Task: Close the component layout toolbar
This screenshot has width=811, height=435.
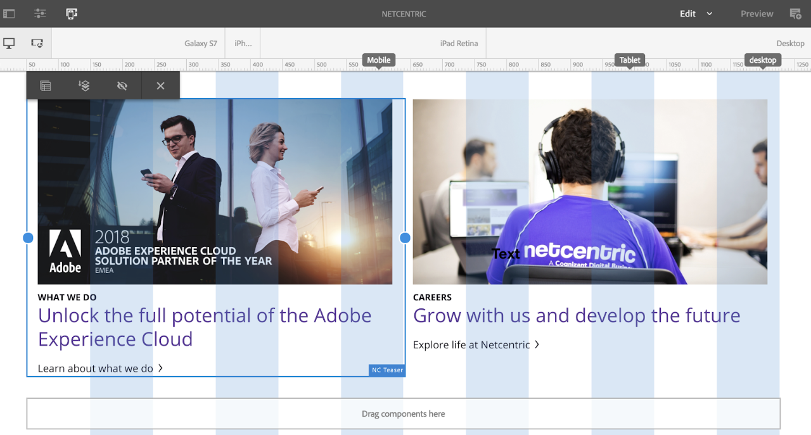Action: [160, 85]
